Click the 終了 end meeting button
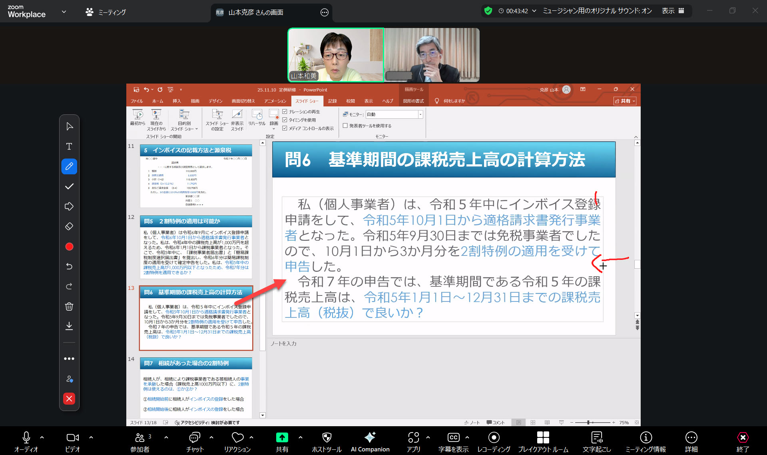The width and height of the screenshot is (767, 455). (742, 441)
